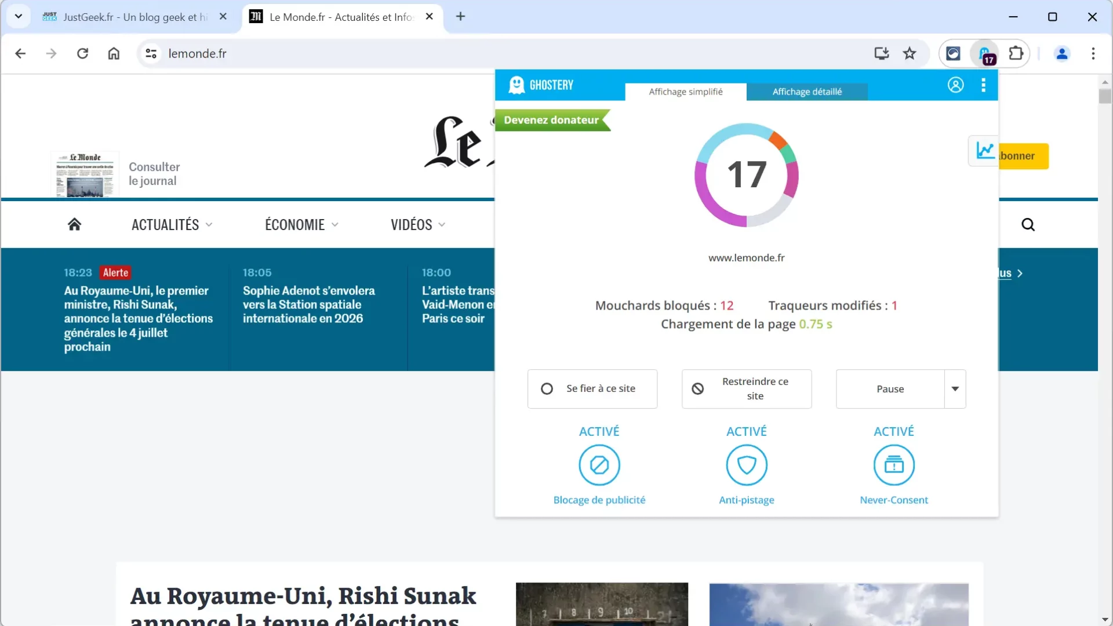Close the Le Monde.fr tab
This screenshot has height=626, width=1113.
[430, 16]
